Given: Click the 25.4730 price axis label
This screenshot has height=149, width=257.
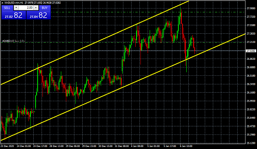Looking at the screenshot, I should (251, 126).
